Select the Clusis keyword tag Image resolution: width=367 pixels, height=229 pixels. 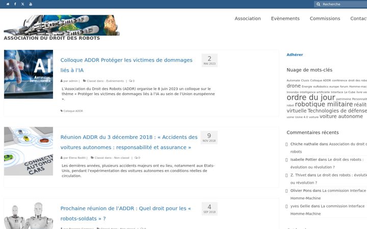pos(305,80)
